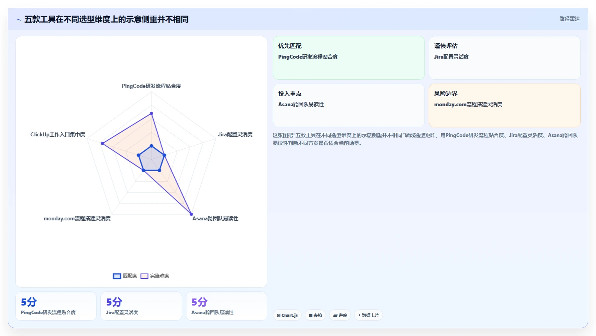Click the 5分 PingCode研发流程贴合度 score card
Image resolution: width=596 pixels, height=336 pixels.
tap(56, 306)
